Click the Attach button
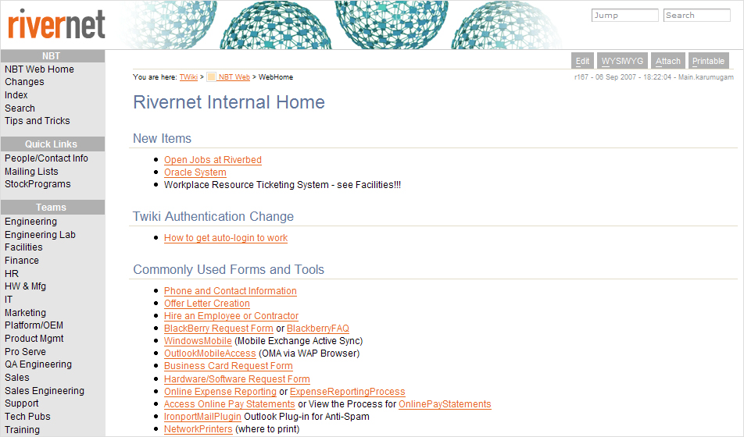This screenshot has width=744, height=437. (x=667, y=61)
